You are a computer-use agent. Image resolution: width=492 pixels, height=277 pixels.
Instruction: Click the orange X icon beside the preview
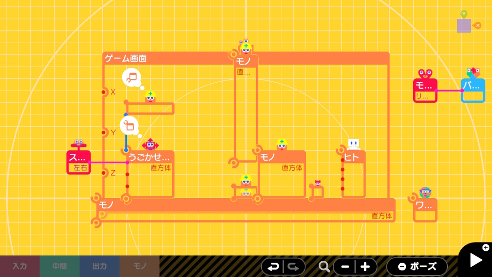[477, 25]
